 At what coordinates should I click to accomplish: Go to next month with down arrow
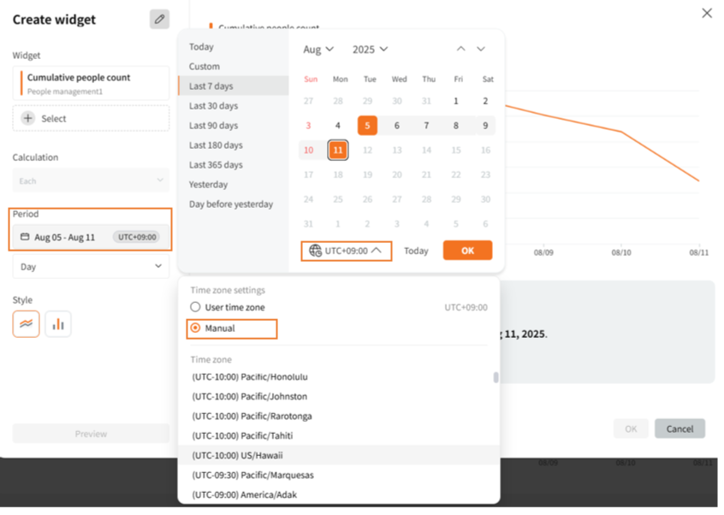point(481,50)
